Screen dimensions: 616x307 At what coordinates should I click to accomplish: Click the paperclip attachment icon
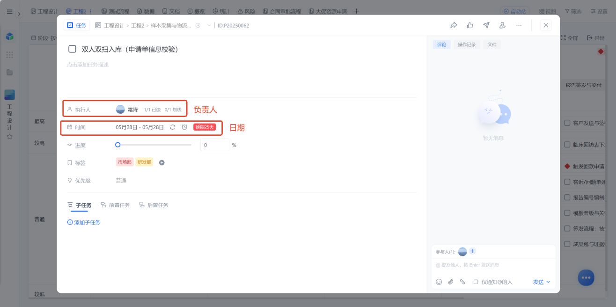coord(451,282)
